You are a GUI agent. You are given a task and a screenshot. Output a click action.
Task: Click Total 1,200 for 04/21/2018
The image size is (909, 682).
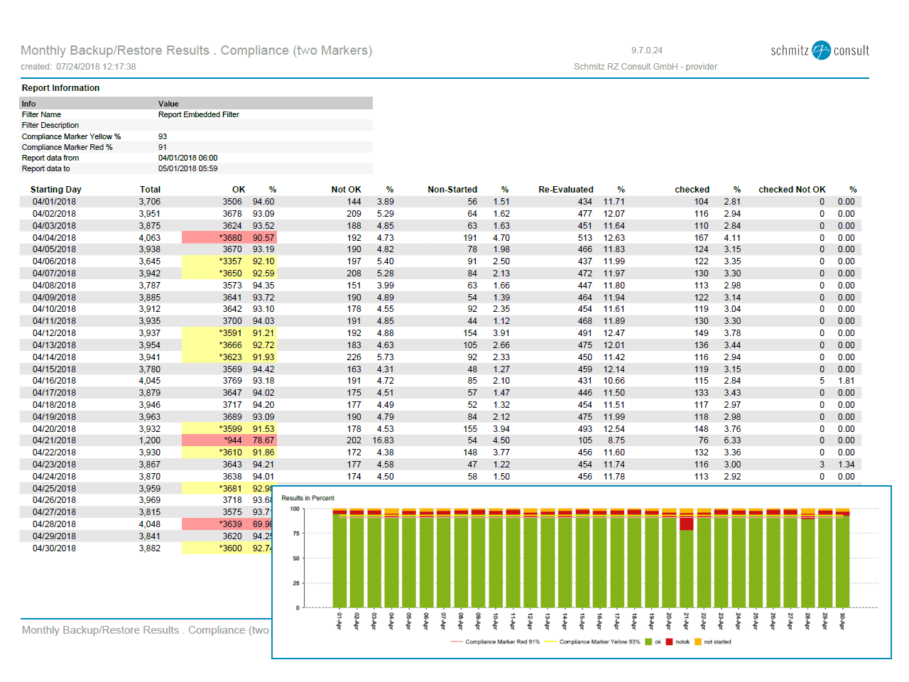150,440
